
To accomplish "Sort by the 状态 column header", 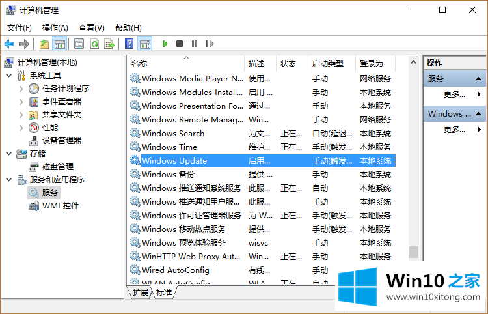I will 292,64.
